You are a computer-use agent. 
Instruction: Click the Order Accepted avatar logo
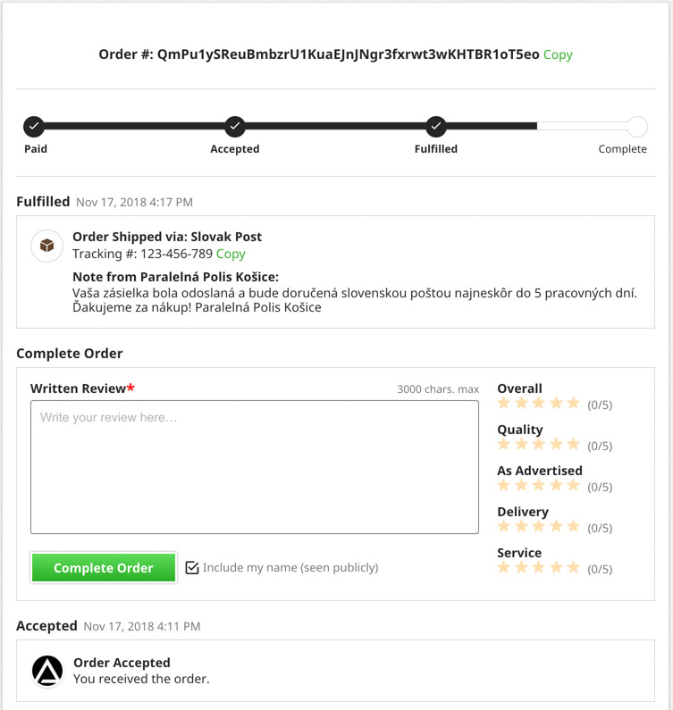coord(47,671)
